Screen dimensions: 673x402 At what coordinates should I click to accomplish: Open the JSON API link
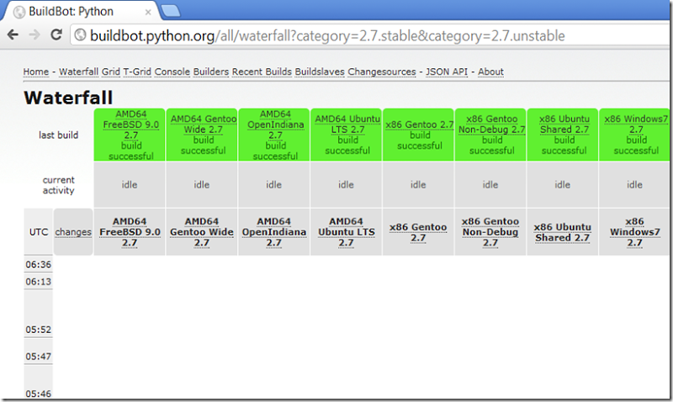pyautogui.click(x=447, y=71)
